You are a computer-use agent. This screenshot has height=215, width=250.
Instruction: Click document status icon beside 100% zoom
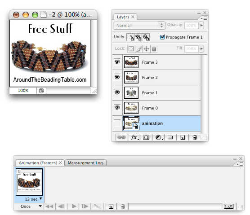41,91
